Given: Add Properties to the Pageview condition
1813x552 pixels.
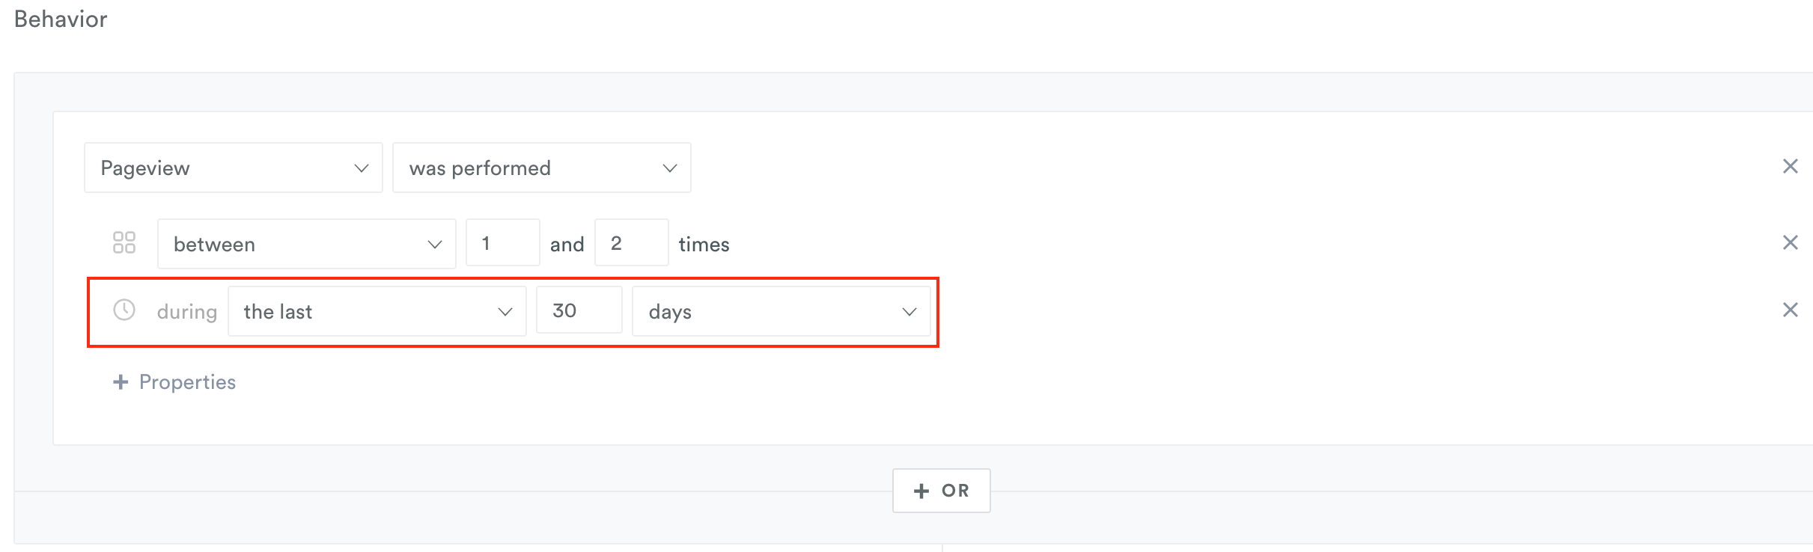Looking at the screenshot, I should (x=174, y=382).
